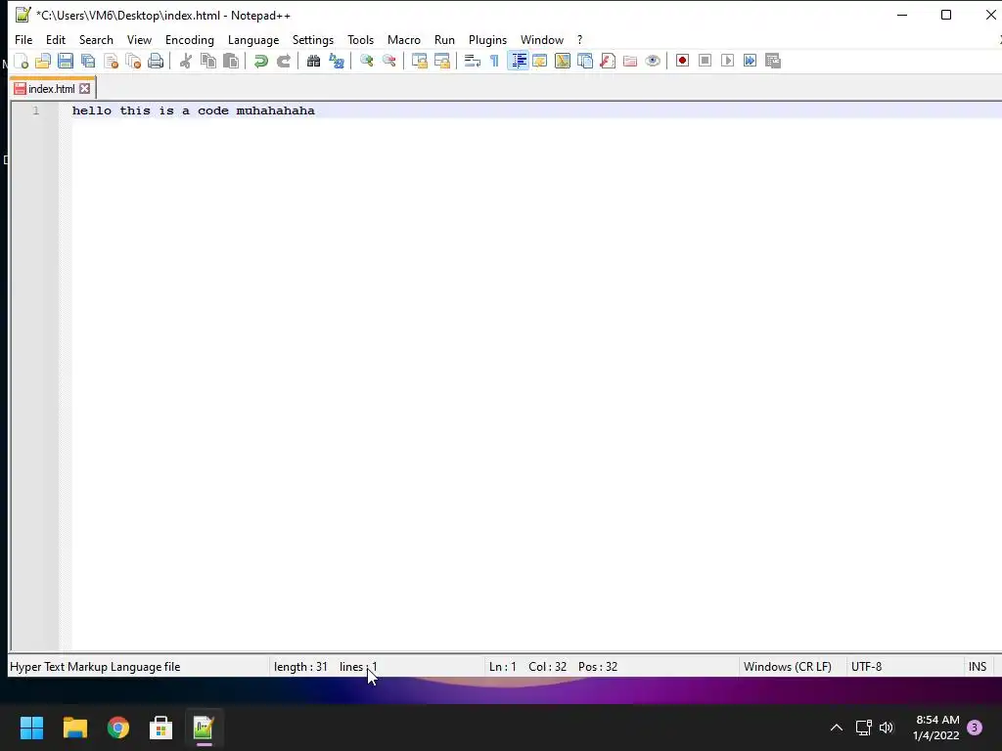The height and width of the screenshot is (751, 1002).
Task: Open Define Your Language toolbar icon
Action: 540,61
